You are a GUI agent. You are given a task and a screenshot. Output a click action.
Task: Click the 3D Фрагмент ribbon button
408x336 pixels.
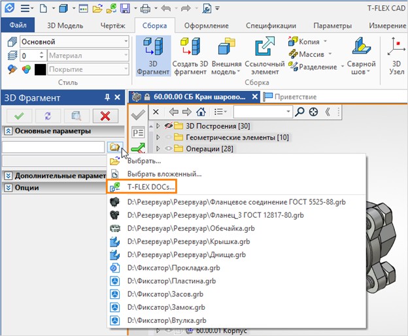[153, 56]
